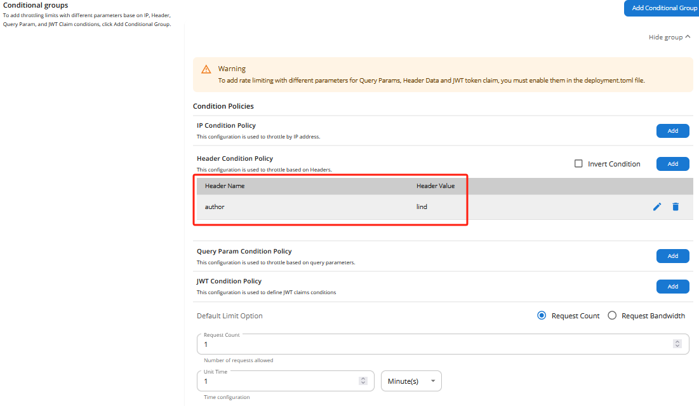Edit the author header condition
The height and width of the screenshot is (406, 699).
tap(657, 206)
